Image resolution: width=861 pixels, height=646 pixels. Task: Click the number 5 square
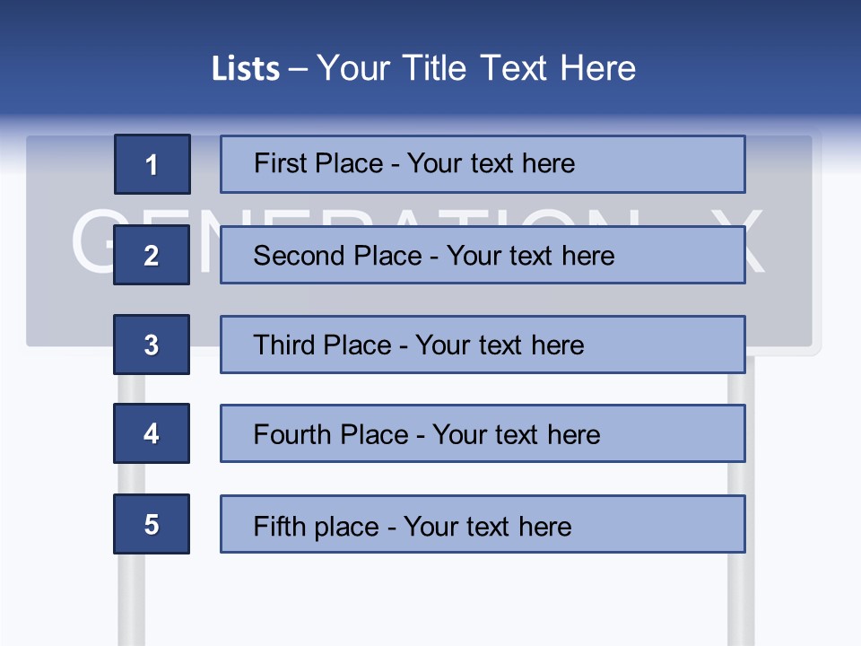point(151,524)
